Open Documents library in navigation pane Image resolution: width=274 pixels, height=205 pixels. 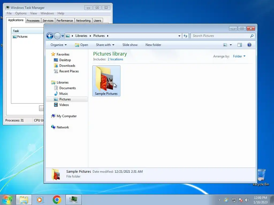[x=65, y=88]
